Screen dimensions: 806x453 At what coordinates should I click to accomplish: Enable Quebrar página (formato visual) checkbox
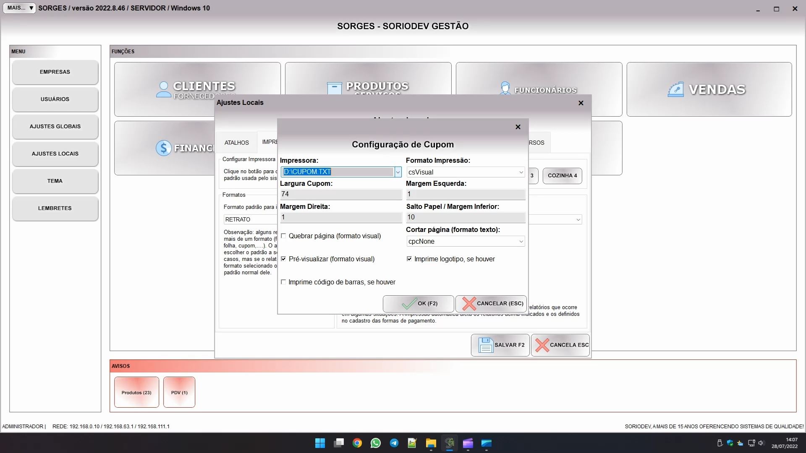284,236
